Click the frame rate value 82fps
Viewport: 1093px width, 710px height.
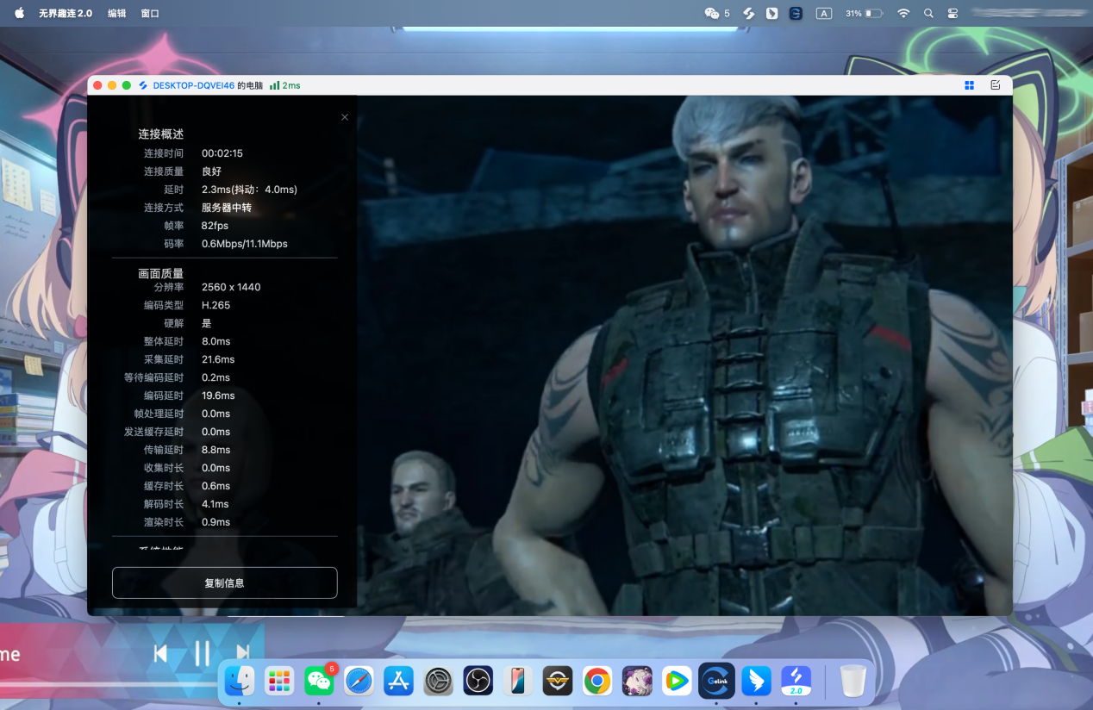point(215,226)
